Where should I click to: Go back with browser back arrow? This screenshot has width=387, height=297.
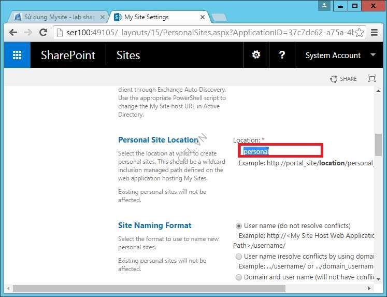point(13,33)
